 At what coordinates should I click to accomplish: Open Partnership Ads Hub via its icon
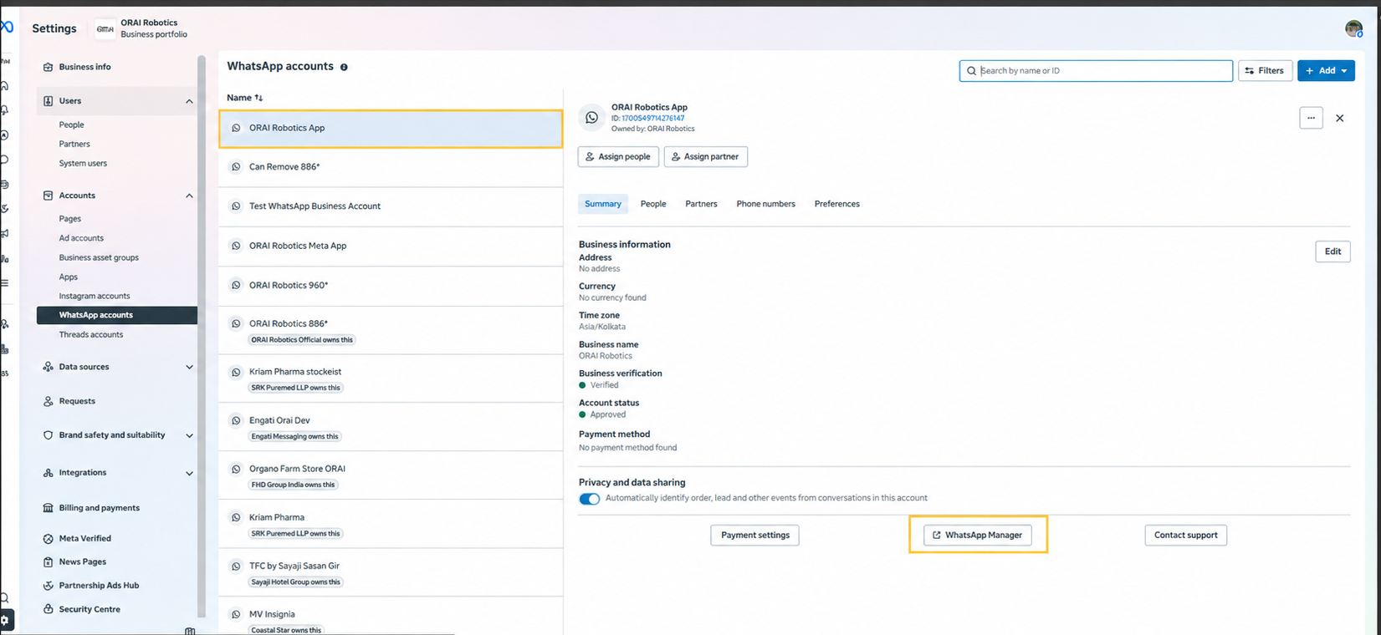click(x=48, y=586)
